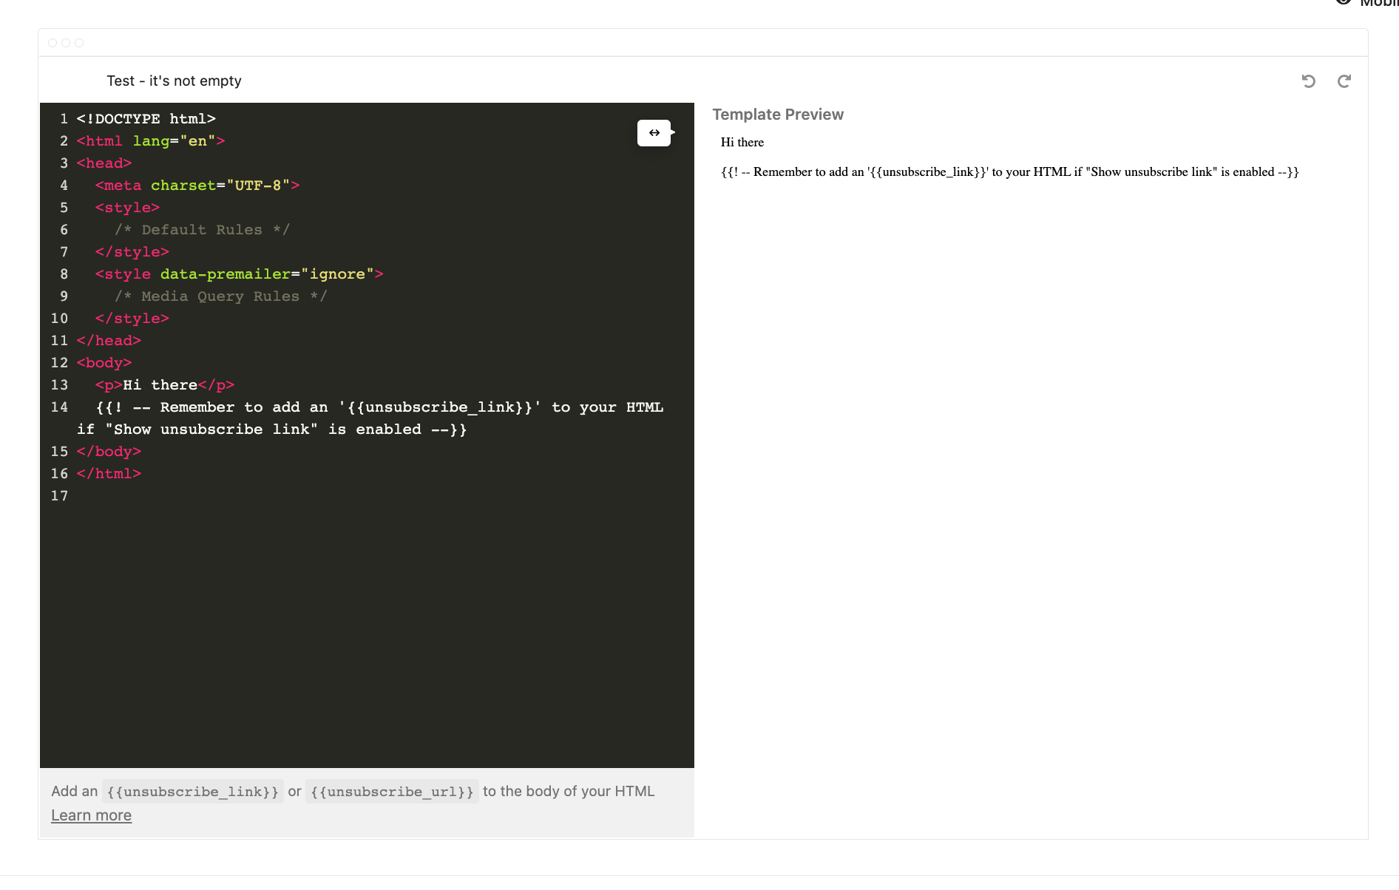Click the handlebars comment on line 14
The height and width of the screenshot is (890, 1399).
pos(370,418)
